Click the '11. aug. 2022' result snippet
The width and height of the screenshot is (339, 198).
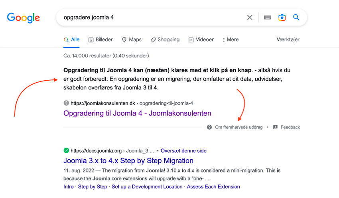pos(172,174)
